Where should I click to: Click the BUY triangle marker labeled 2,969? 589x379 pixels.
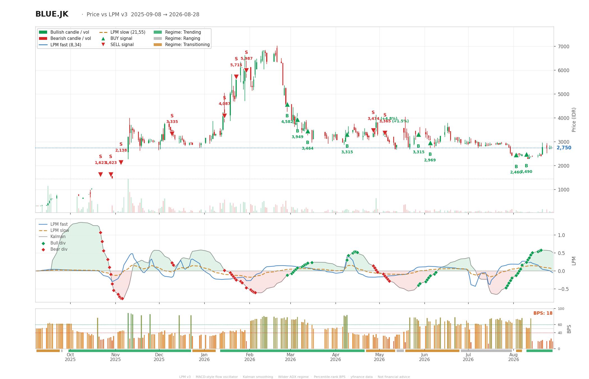coord(430,143)
